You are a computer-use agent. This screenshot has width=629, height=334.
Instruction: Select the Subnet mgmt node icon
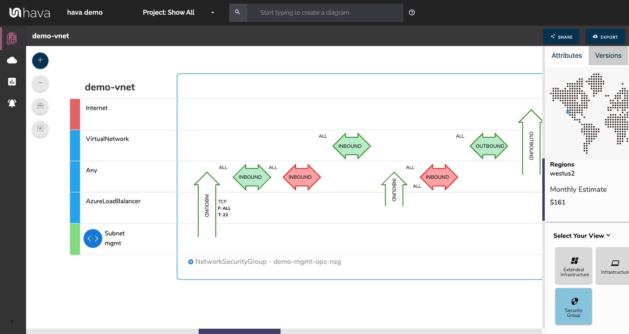92,238
